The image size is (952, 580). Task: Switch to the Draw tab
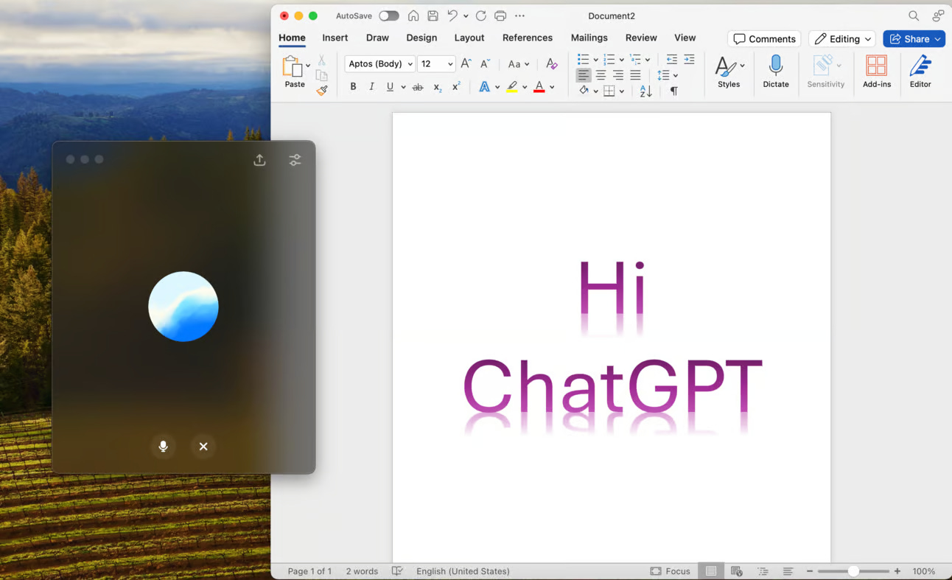pos(377,38)
